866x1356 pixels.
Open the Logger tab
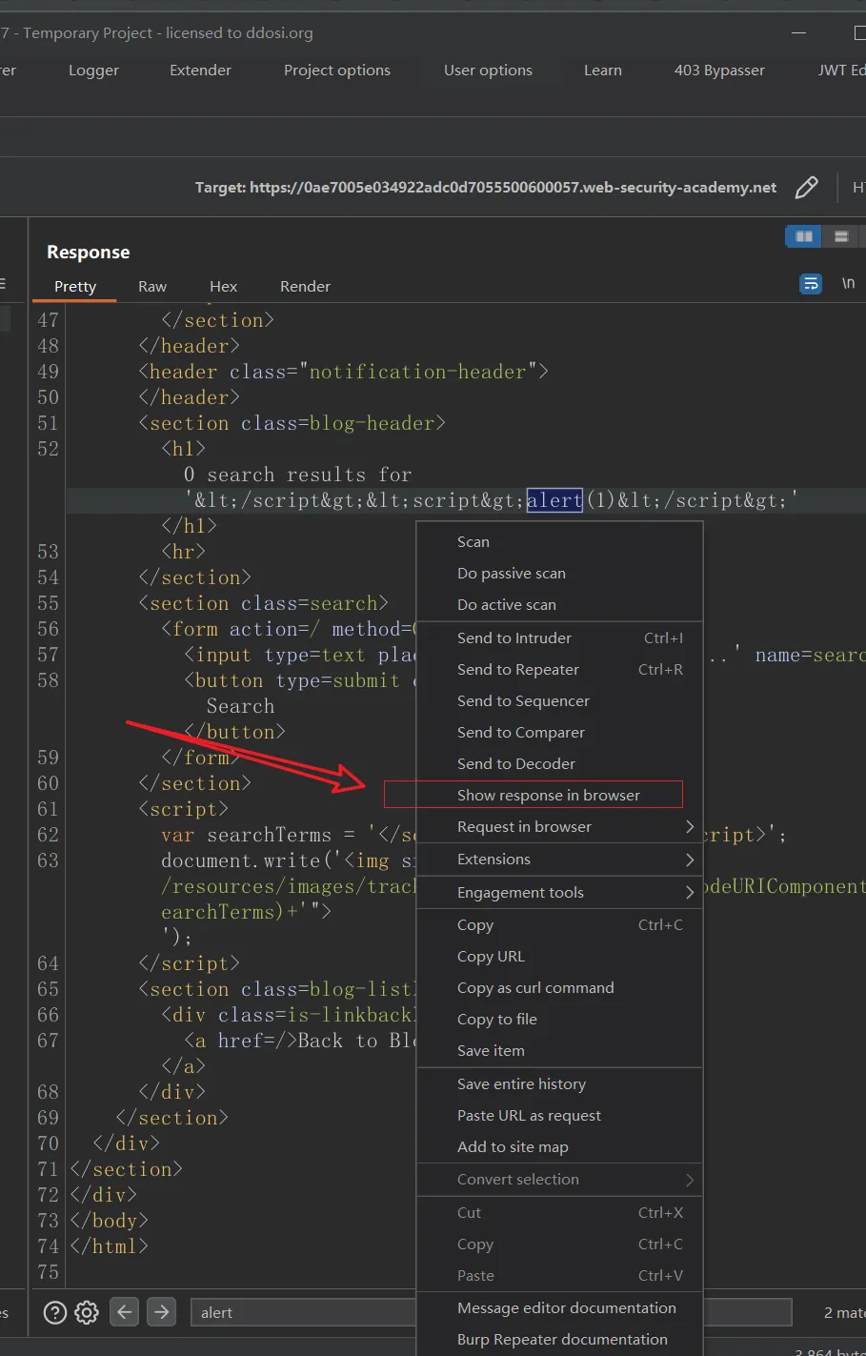[x=93, y=71]
